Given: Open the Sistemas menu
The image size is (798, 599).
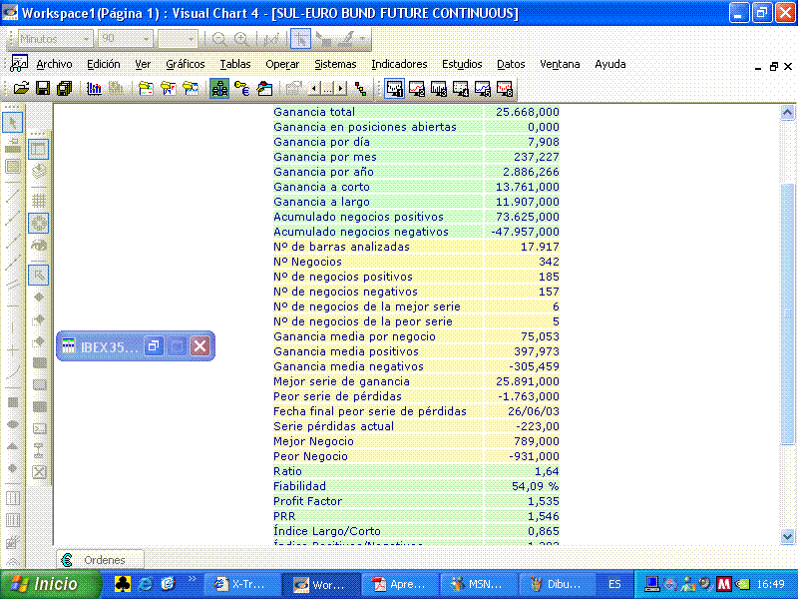Looking at the screenshot, I should click(335, 64).
